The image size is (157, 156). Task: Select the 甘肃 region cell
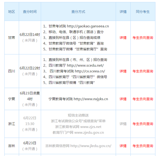[x=12, y=38]
